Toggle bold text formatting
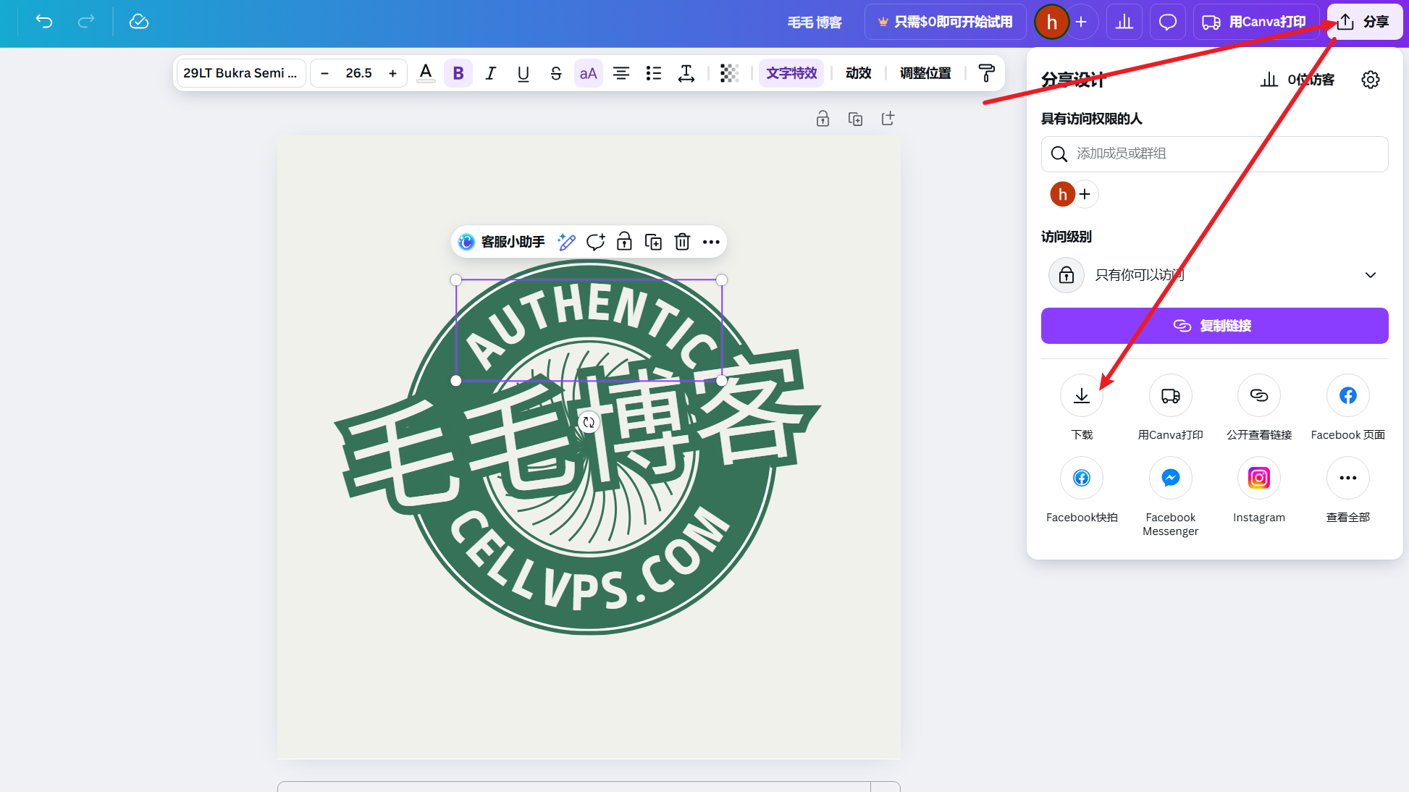The image size is (1409, 792). click(x=458, y=73)
